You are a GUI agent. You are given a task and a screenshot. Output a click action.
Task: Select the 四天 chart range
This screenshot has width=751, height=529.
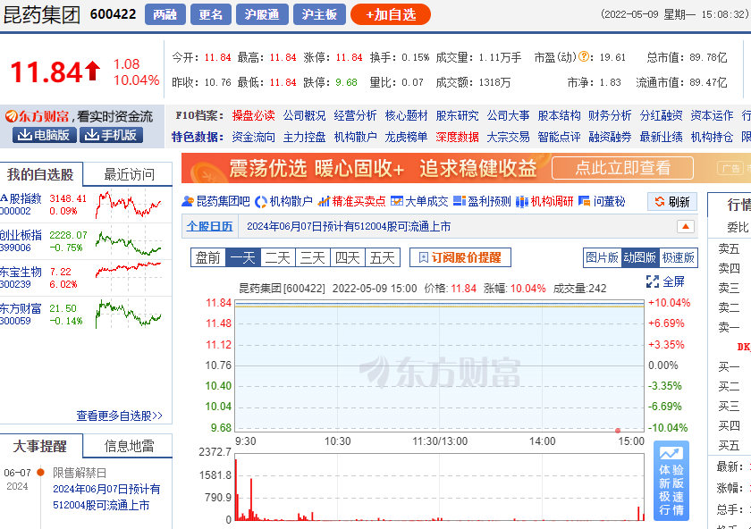tap(348, 257)
